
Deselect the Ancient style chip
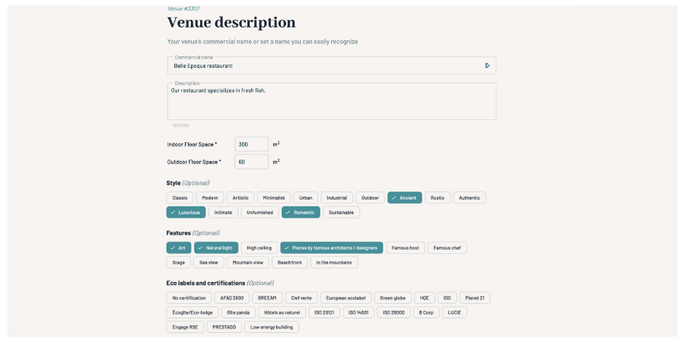tap(405, 198)
